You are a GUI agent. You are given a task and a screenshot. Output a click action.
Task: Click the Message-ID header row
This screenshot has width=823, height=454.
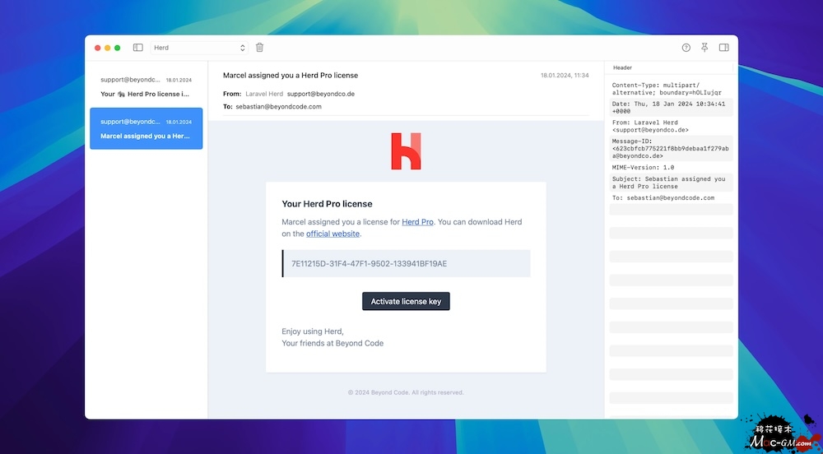pos(671,148)
